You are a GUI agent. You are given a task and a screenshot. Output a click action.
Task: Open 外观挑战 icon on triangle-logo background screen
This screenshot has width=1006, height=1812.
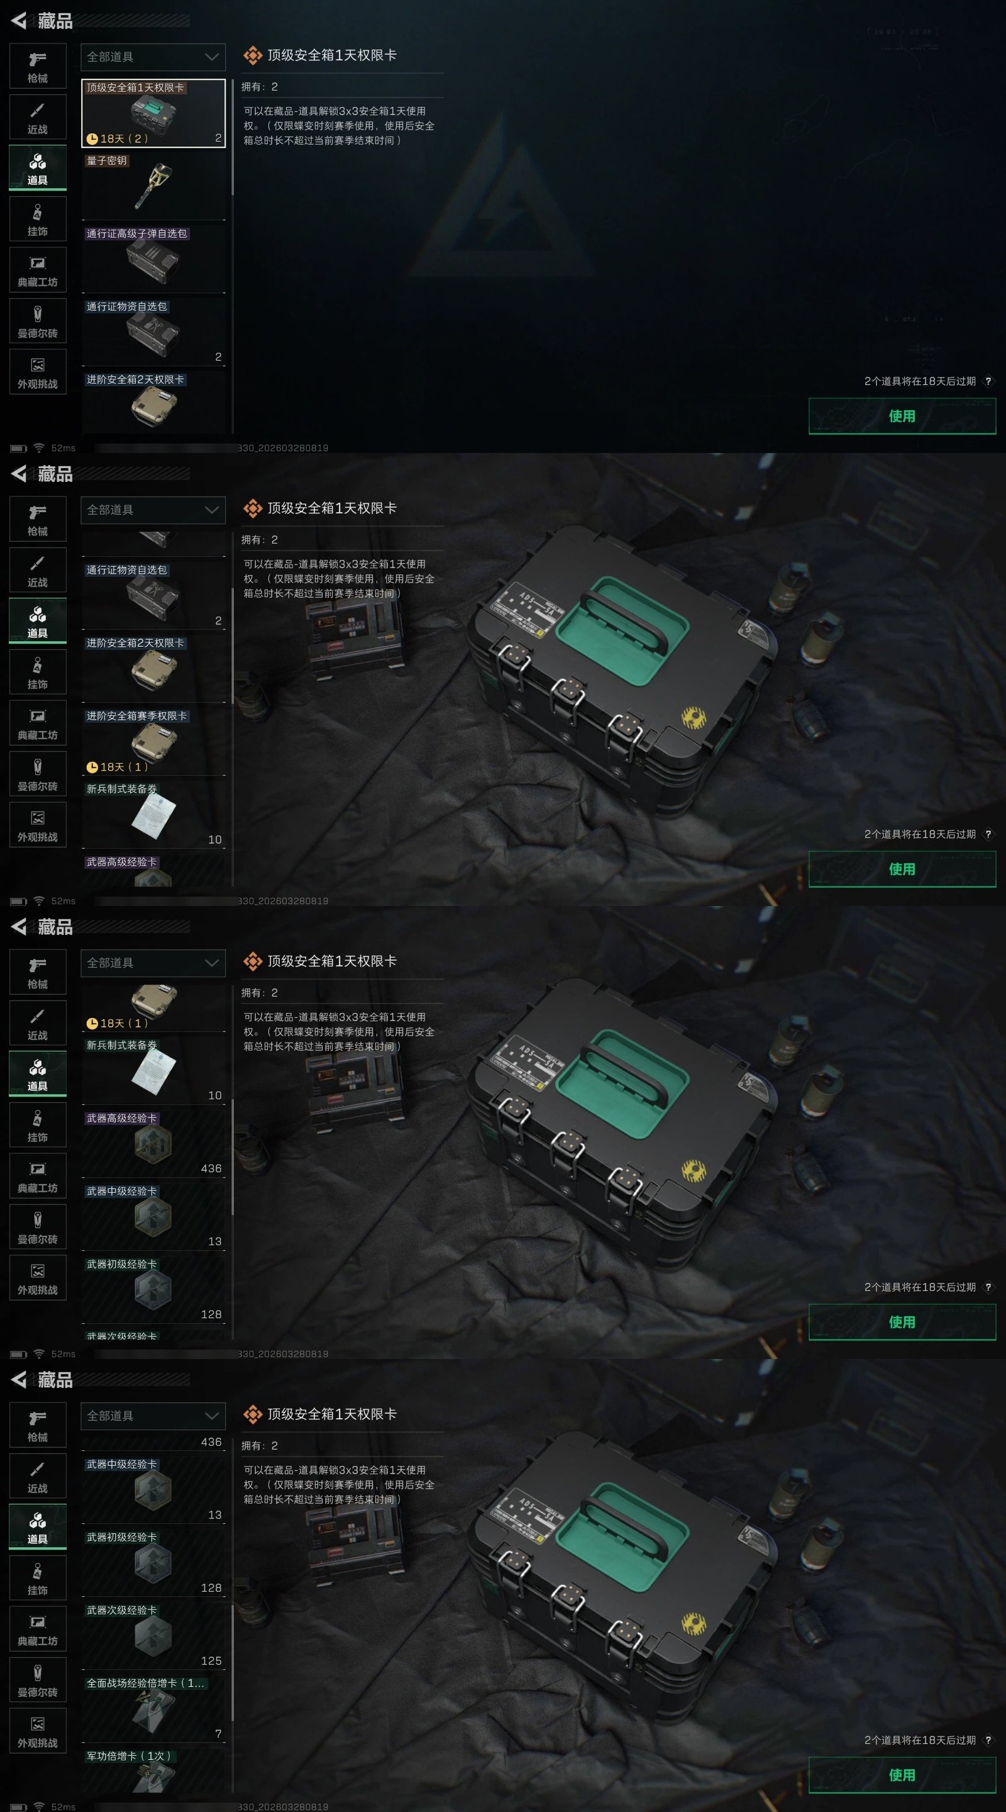[x=38, y=372]
